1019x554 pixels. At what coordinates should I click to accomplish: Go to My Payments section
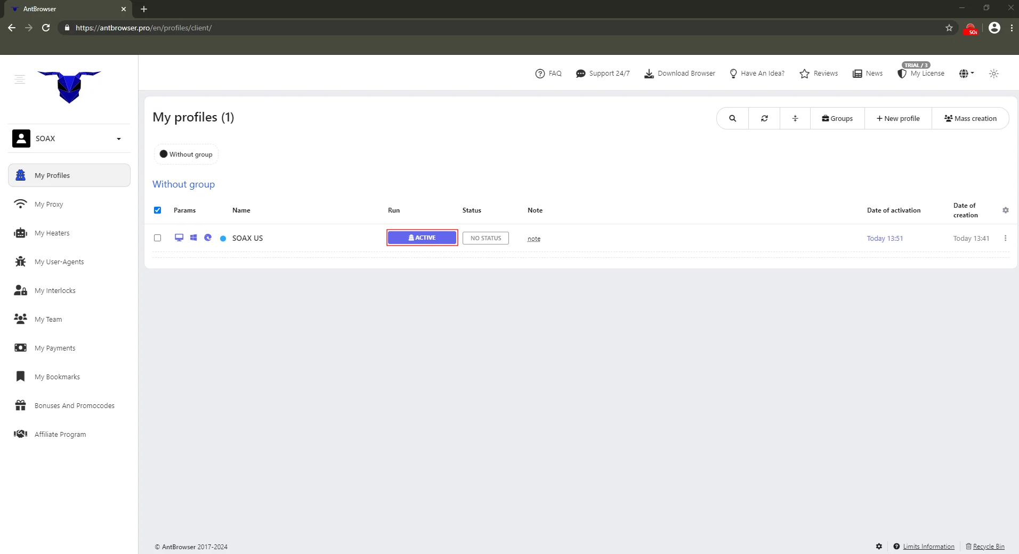point(55,348)
